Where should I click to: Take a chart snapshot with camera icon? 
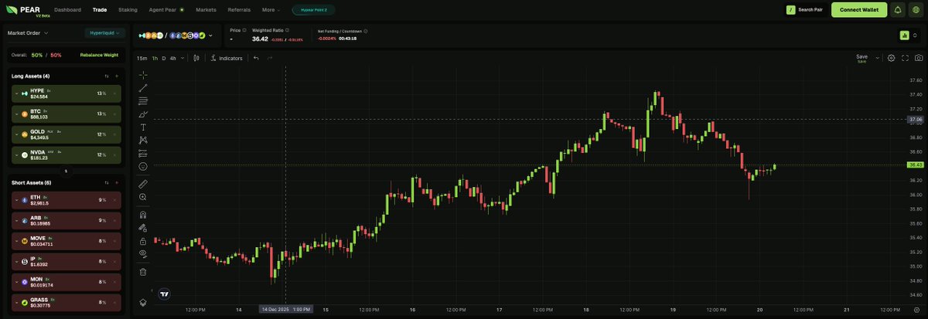[919, 58]
